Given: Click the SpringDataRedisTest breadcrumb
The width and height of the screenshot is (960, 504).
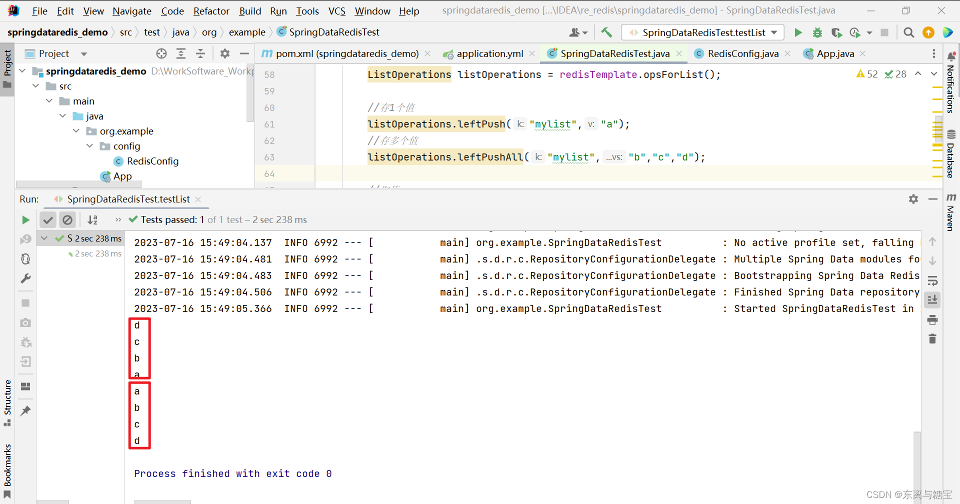Looking at the screenshot, I should tap(328, 32).
